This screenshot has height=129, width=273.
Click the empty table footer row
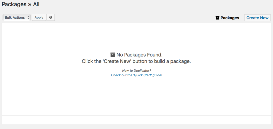[136, 120]
